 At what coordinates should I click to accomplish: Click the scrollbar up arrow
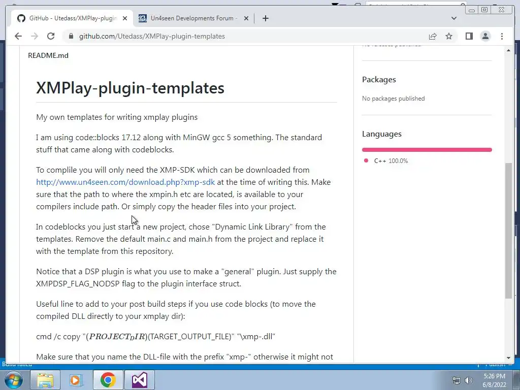(508, 50)
